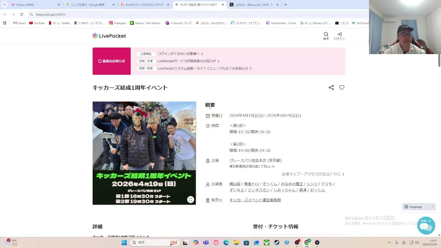Image resolution: width=441 pixels, height=248 pixels.
Task: Click the event poster image
Action: tap(144, 153)
